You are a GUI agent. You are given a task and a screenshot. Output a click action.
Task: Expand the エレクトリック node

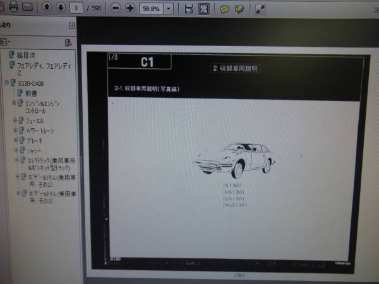16,160
